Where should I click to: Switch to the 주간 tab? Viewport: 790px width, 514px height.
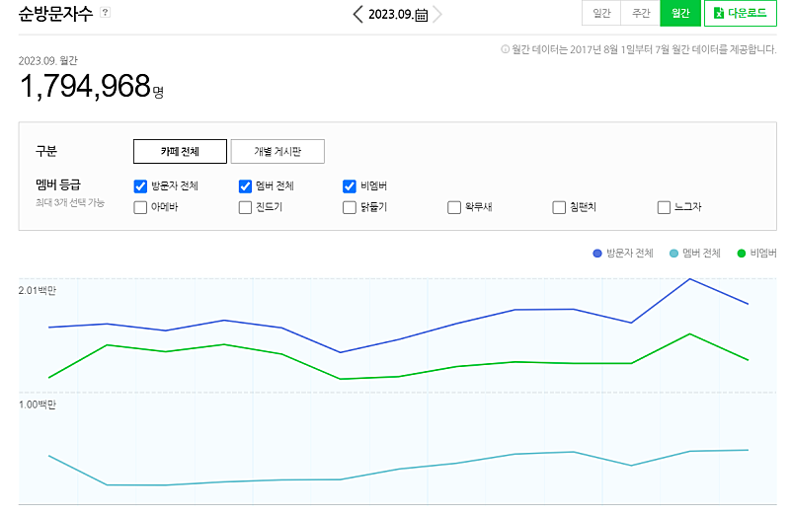[641, 13]
